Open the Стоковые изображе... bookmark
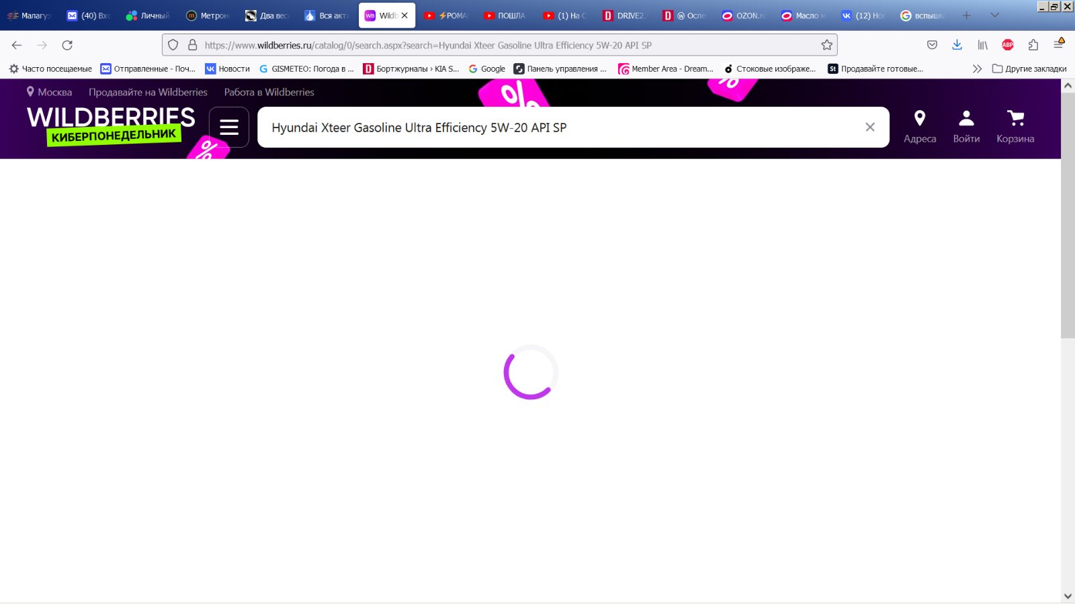This screenshot has height=604, width=1075. tap(770, 68)
